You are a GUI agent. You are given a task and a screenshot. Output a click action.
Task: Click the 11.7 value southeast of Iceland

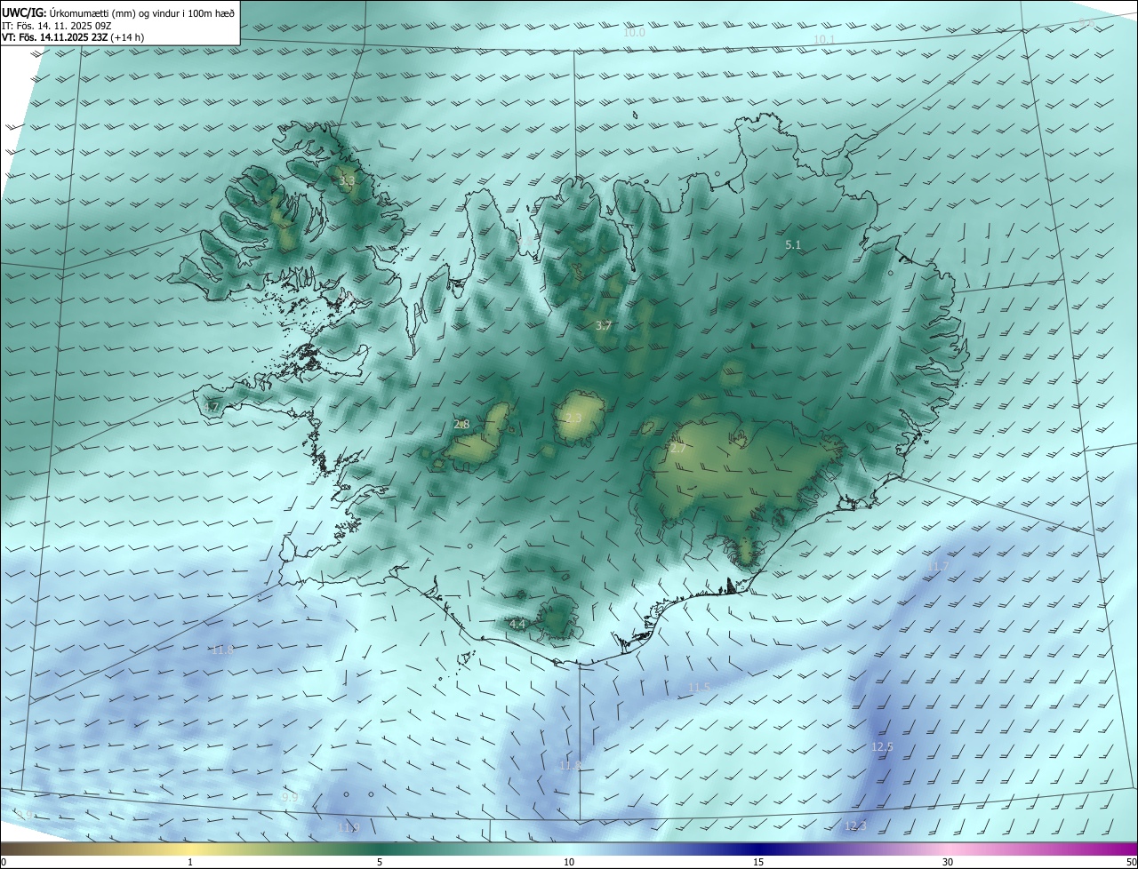pyautogui.click(x=939, y=566)
